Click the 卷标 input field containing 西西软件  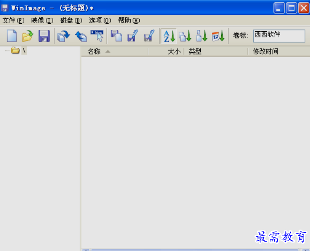(279, 36)
